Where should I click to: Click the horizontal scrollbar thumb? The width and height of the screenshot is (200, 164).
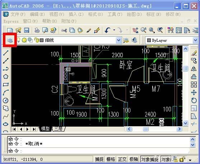pos(145,129)
